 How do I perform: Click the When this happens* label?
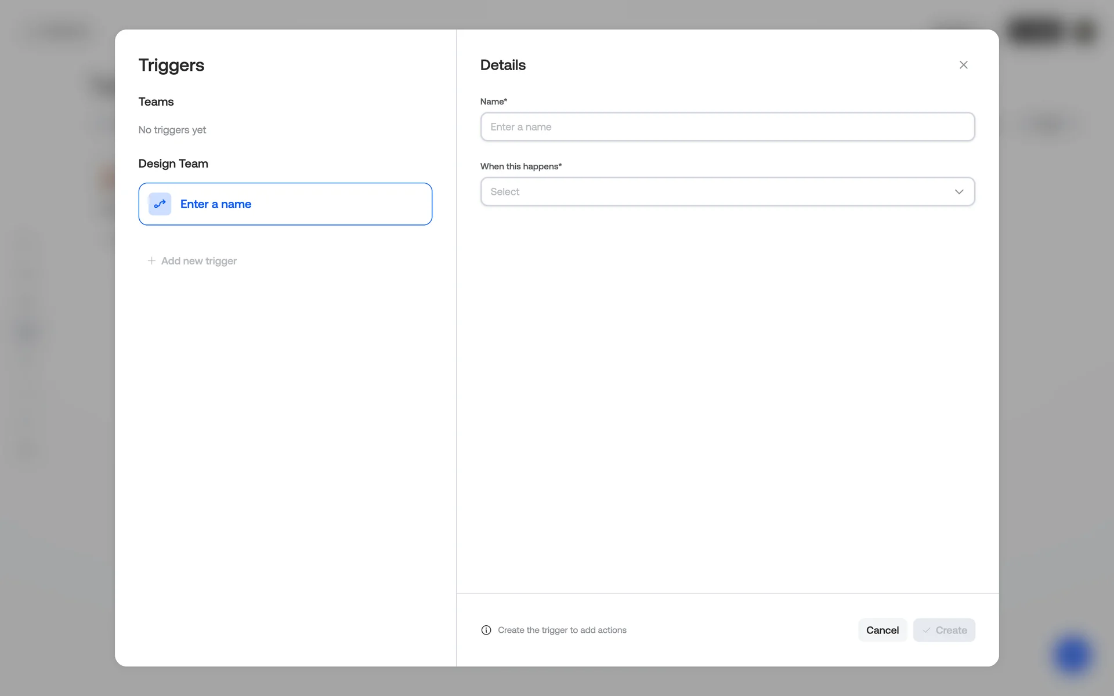click(x=520, y=166)
